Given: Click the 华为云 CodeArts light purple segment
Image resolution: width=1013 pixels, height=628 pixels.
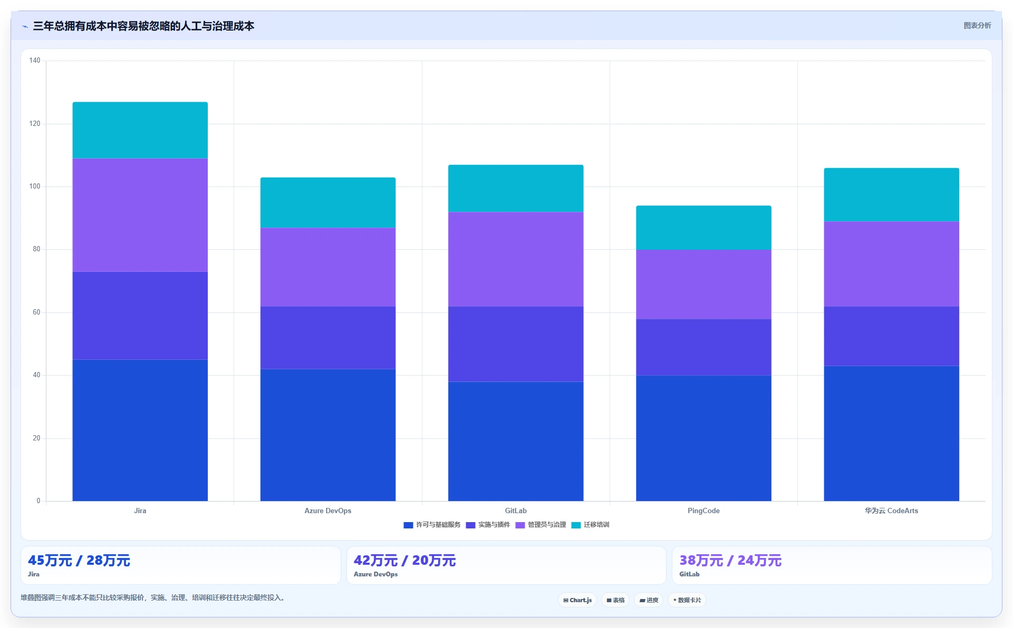Looking at the screenshot, I should [x=892, y=264].
